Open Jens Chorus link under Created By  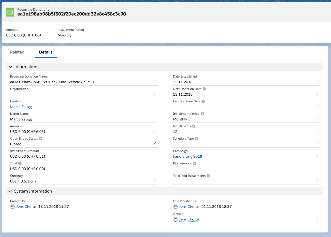pyautogui.click(x=26, y=207)
